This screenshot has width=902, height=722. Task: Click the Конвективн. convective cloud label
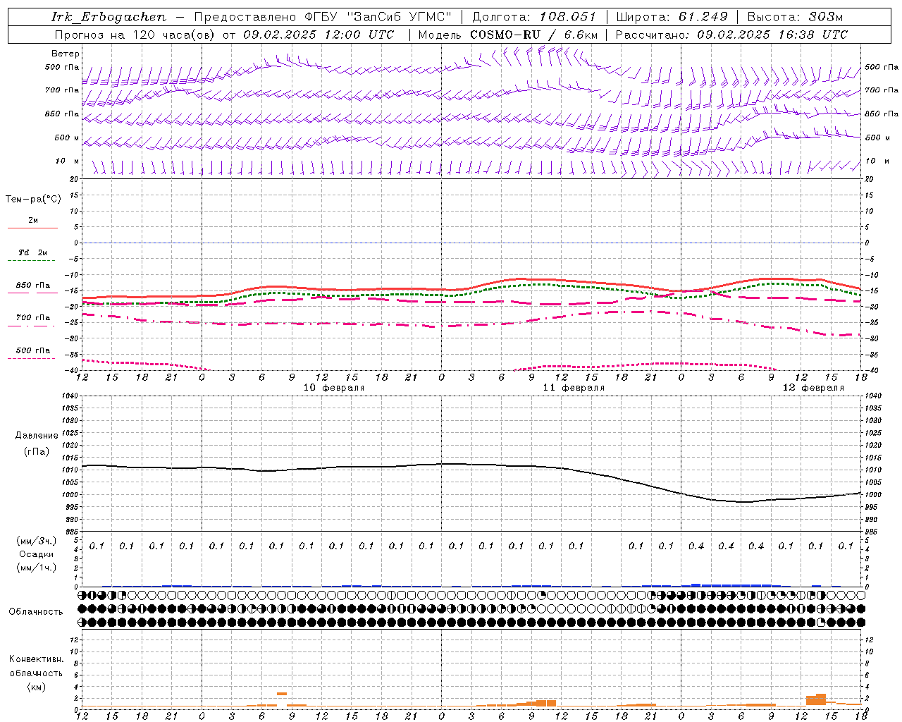pos(37,659)
